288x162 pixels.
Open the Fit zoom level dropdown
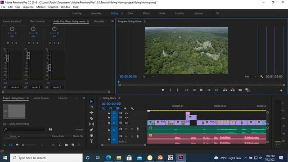[x=148, y=76]
